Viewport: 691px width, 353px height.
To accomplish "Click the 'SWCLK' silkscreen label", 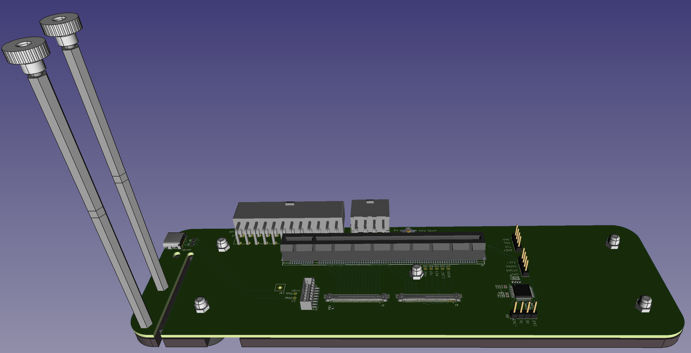I will click(511, 270).
